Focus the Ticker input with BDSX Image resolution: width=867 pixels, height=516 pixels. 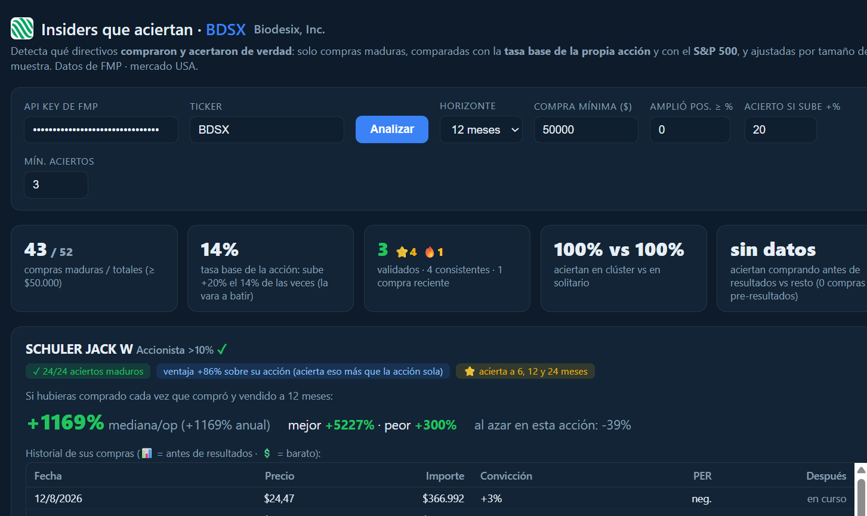click(267, 129)
